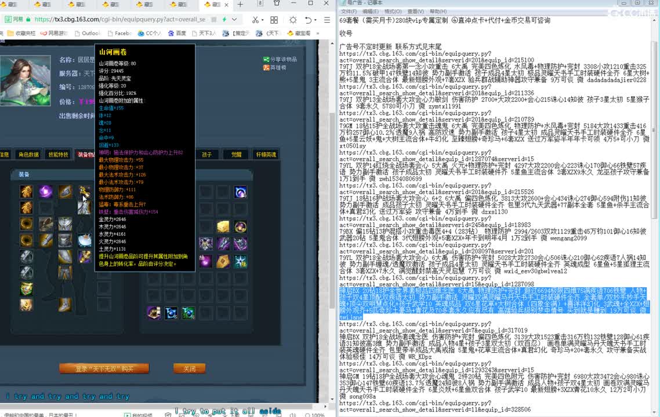The height and width of the screenshot is (417, 660).
Task: Toggle the browser night mode sun icon
Action: [293, 20]
